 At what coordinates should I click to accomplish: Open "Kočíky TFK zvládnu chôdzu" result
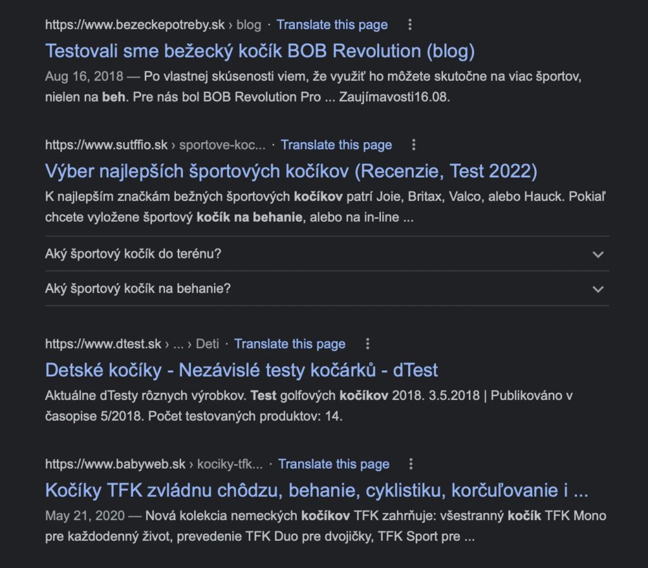(x=316, y=490)
